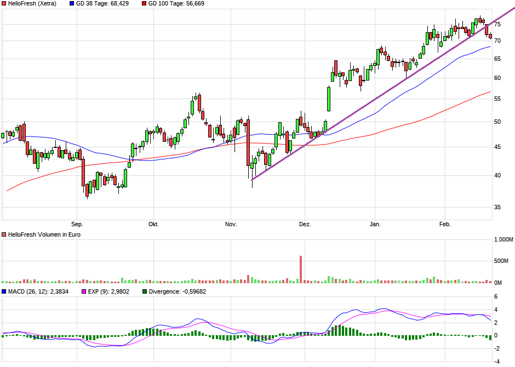Click the 6 value on MACD axis
The image size is (515, 367).
tap(496, 297)
